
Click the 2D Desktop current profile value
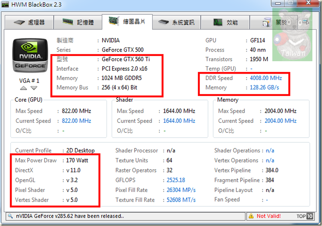pos(80,150)
